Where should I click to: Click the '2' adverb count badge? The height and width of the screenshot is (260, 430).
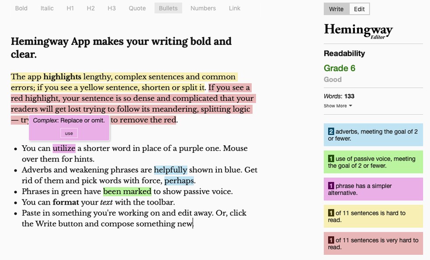331,132
